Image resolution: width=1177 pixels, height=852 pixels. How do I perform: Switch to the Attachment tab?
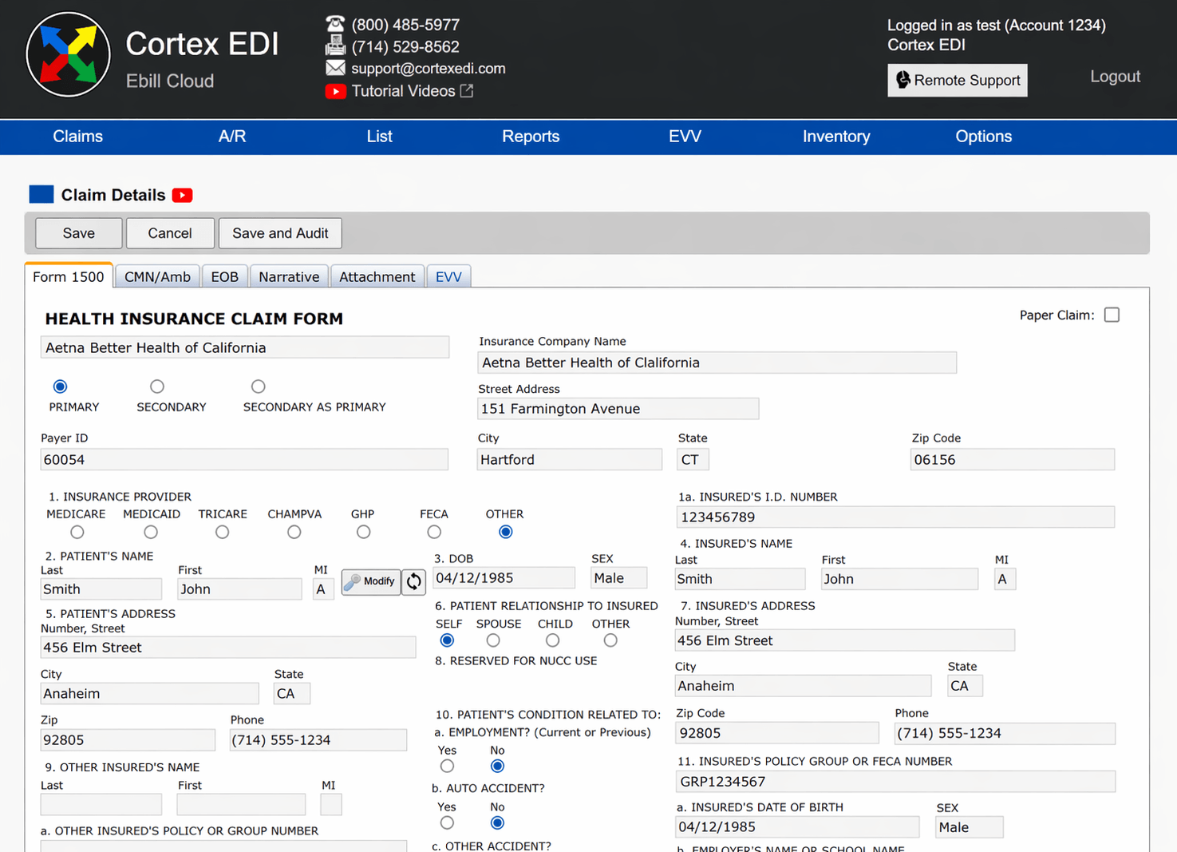click(x=377, y=276)
